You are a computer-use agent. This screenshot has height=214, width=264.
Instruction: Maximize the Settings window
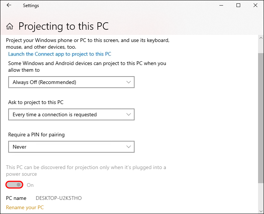coord(238,6)
